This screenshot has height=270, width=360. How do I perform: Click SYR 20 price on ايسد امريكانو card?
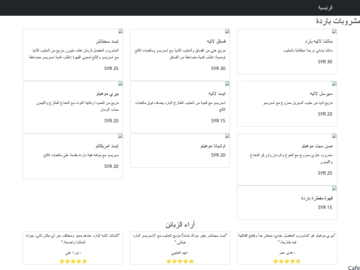(111, 166)
